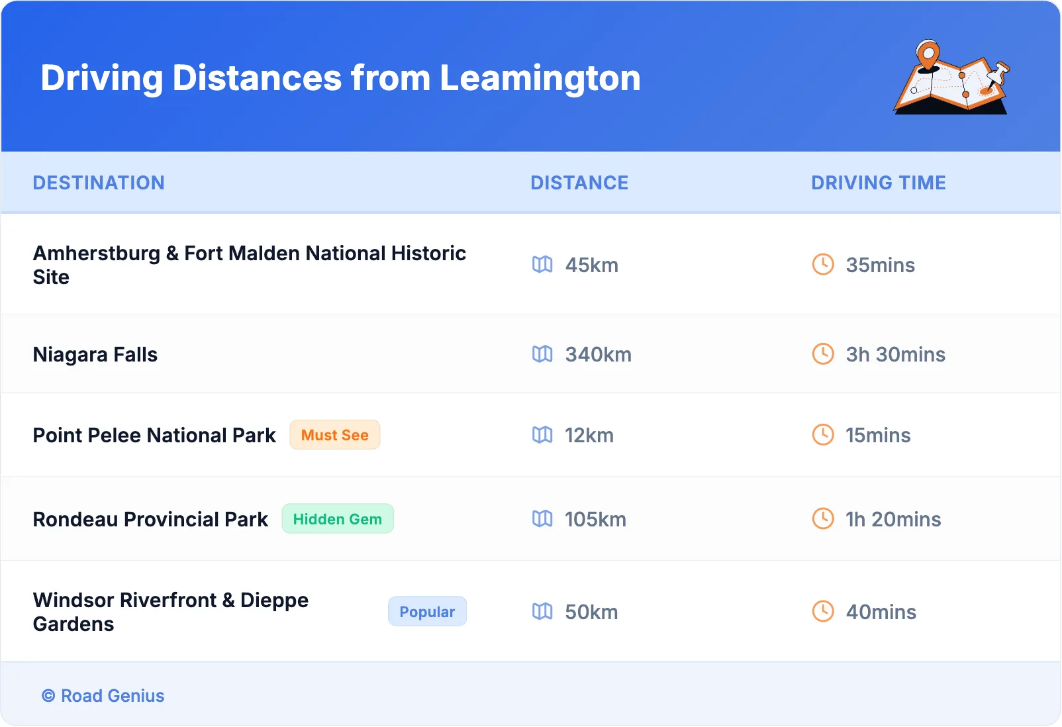This screenshot has height=727, width=1062.
Task: Select Rondeau Provincial Park name
Action: click(150, 519)
